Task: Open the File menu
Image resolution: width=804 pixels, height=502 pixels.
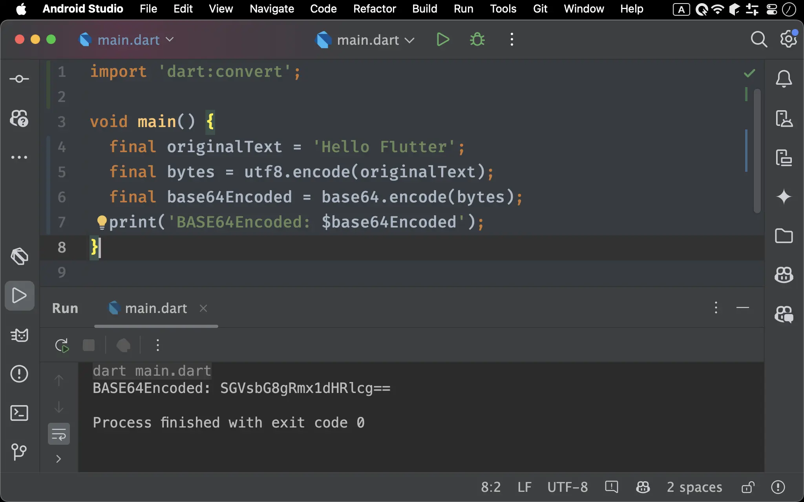Action: click(148, 9)
